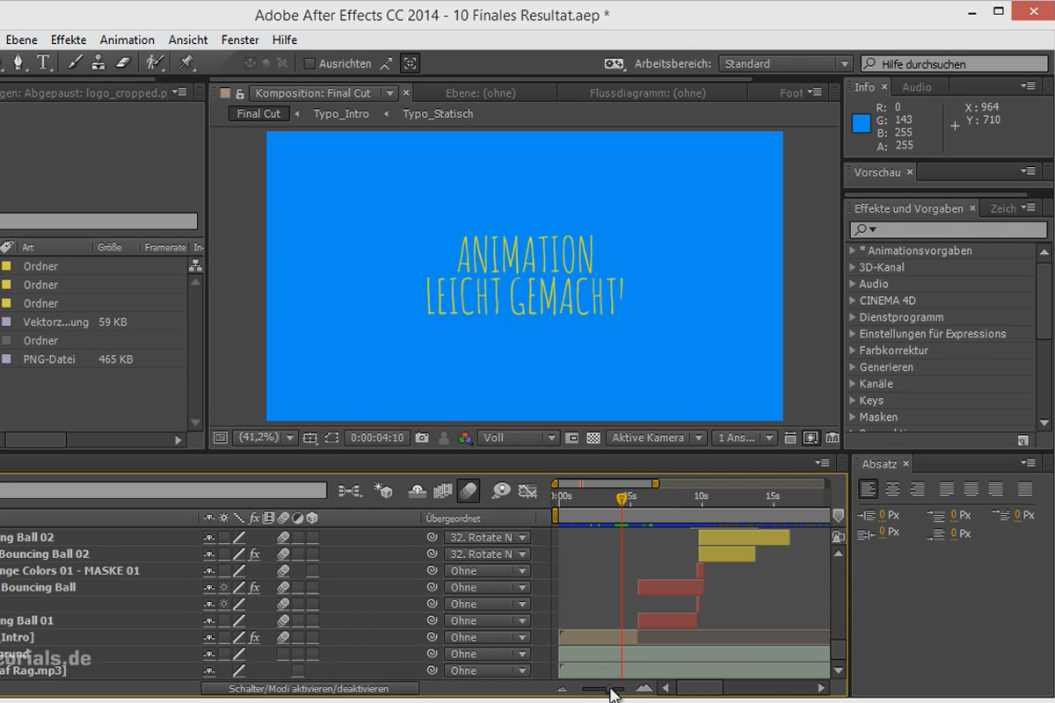Open the Ebene menu
The image size is (1055, 703).
(x=22, y=40)
